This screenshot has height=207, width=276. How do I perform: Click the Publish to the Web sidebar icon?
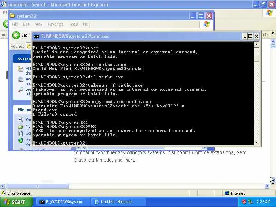[21, 140]
